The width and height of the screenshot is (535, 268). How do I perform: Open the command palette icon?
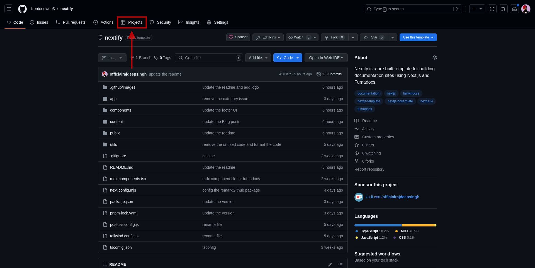(458, 9)
